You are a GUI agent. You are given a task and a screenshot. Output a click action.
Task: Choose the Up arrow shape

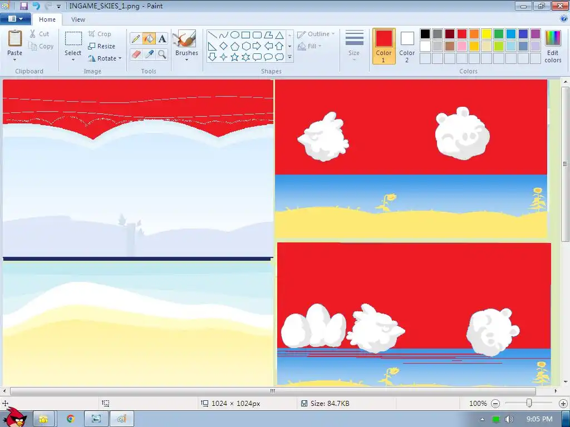tap(279, 46)
